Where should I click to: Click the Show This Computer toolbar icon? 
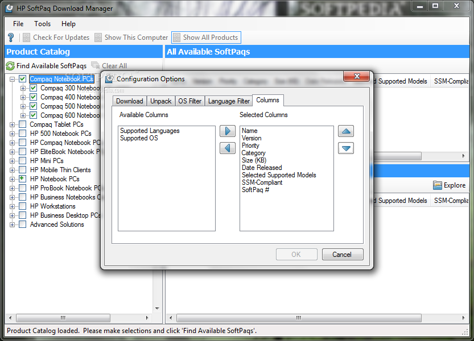click(98, 38)
